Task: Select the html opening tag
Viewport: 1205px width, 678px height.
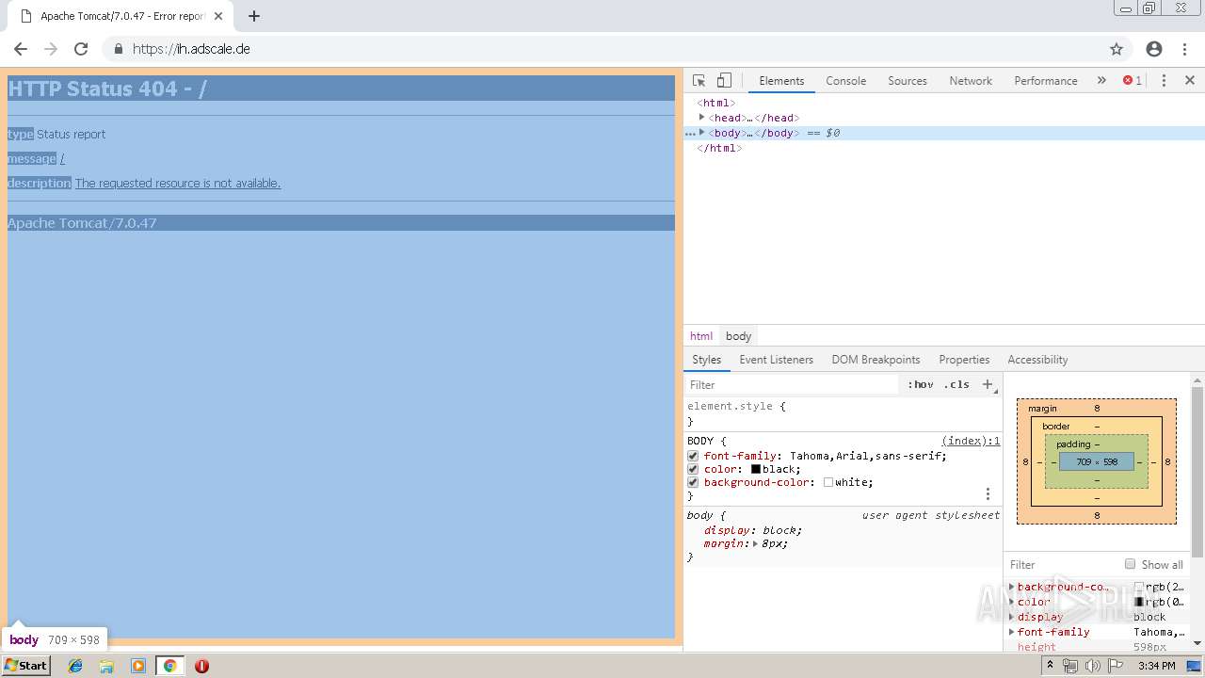Action: [716, 103]
